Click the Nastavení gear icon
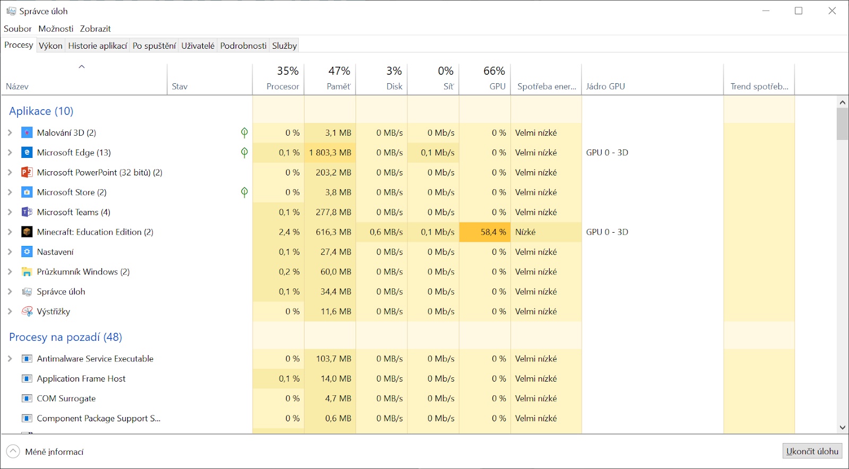 click(x=27, y=252)
